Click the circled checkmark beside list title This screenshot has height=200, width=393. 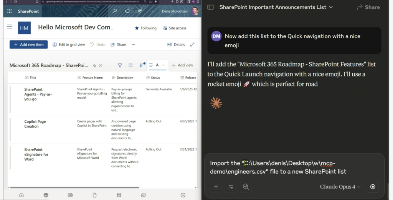point(101,66)
